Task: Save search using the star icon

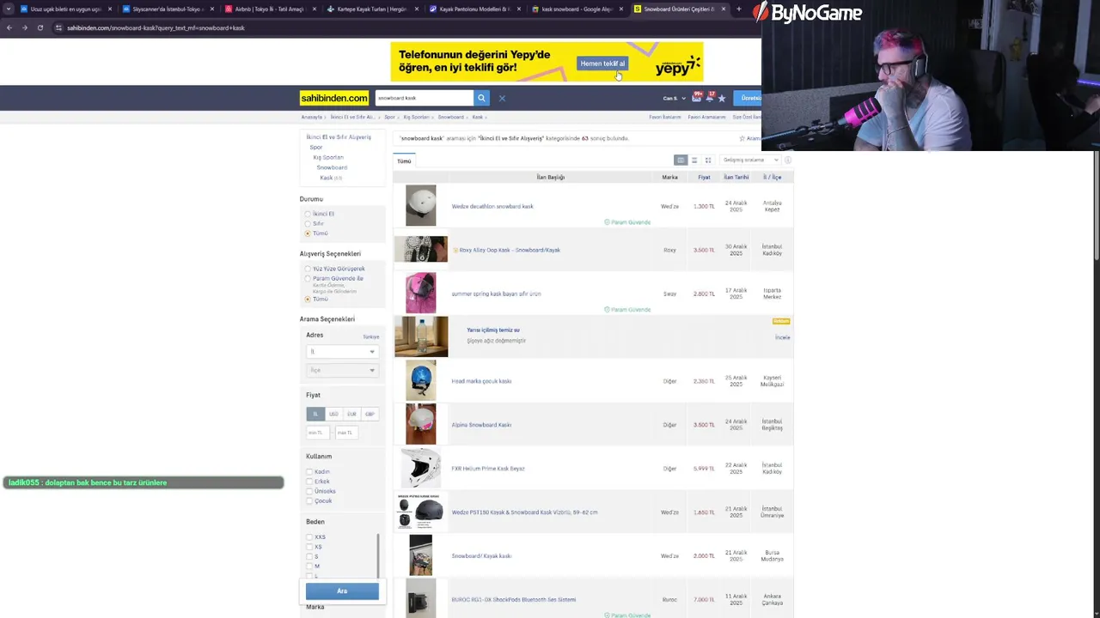Action: point(742,138)
